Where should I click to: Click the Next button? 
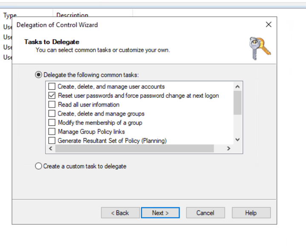click(160, 213)
